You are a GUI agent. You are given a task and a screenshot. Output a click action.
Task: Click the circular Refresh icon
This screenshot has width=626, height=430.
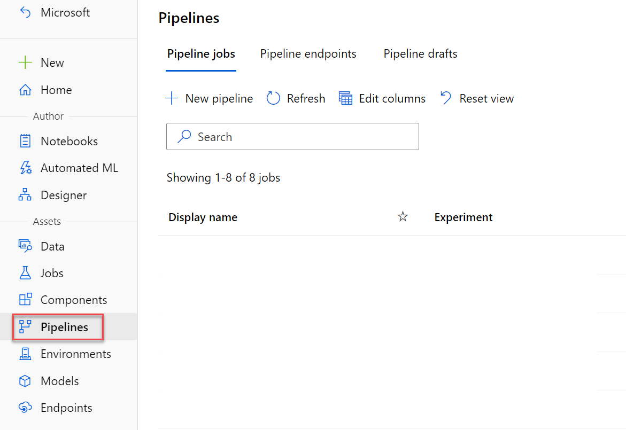[273, 98]
